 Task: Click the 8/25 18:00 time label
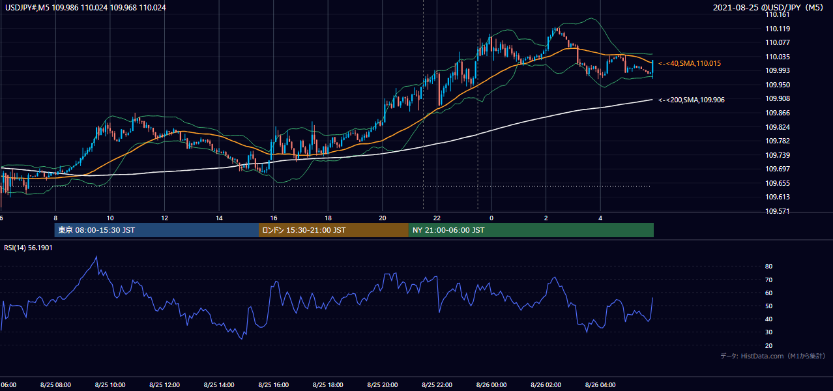tap(328, 384)
